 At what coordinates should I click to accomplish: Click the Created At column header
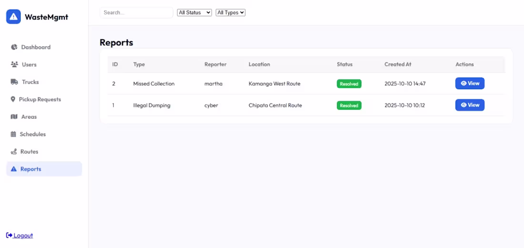coord(398,64)
